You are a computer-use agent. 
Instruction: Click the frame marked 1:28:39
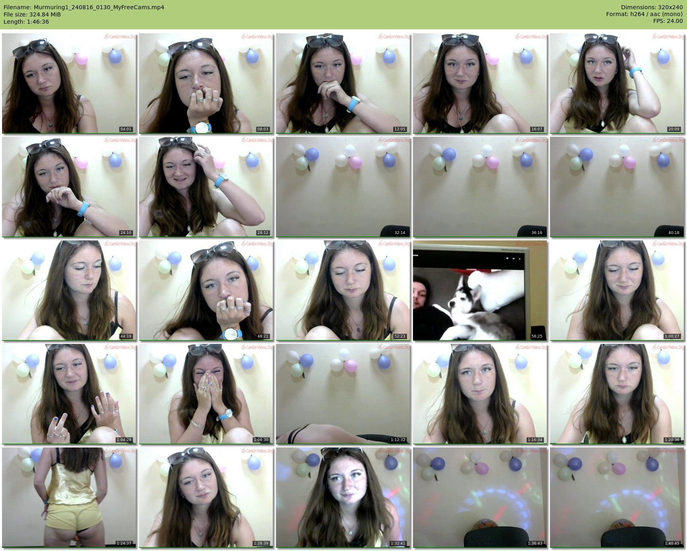(206, 497)
